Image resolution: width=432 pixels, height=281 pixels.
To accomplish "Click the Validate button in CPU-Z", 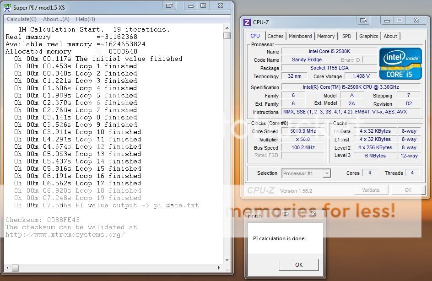I will [x=371, y=190].
